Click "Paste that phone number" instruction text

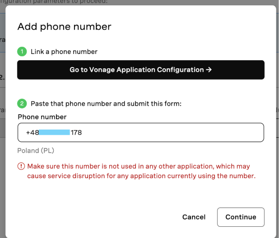pyautogui.click(x=106, y=104)
